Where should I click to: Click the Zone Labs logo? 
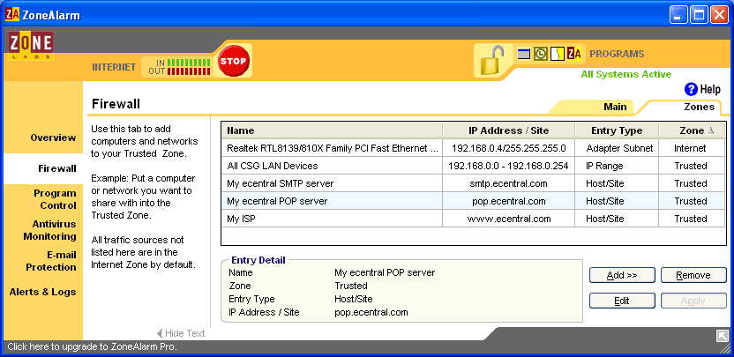click(x=31, y=47)
